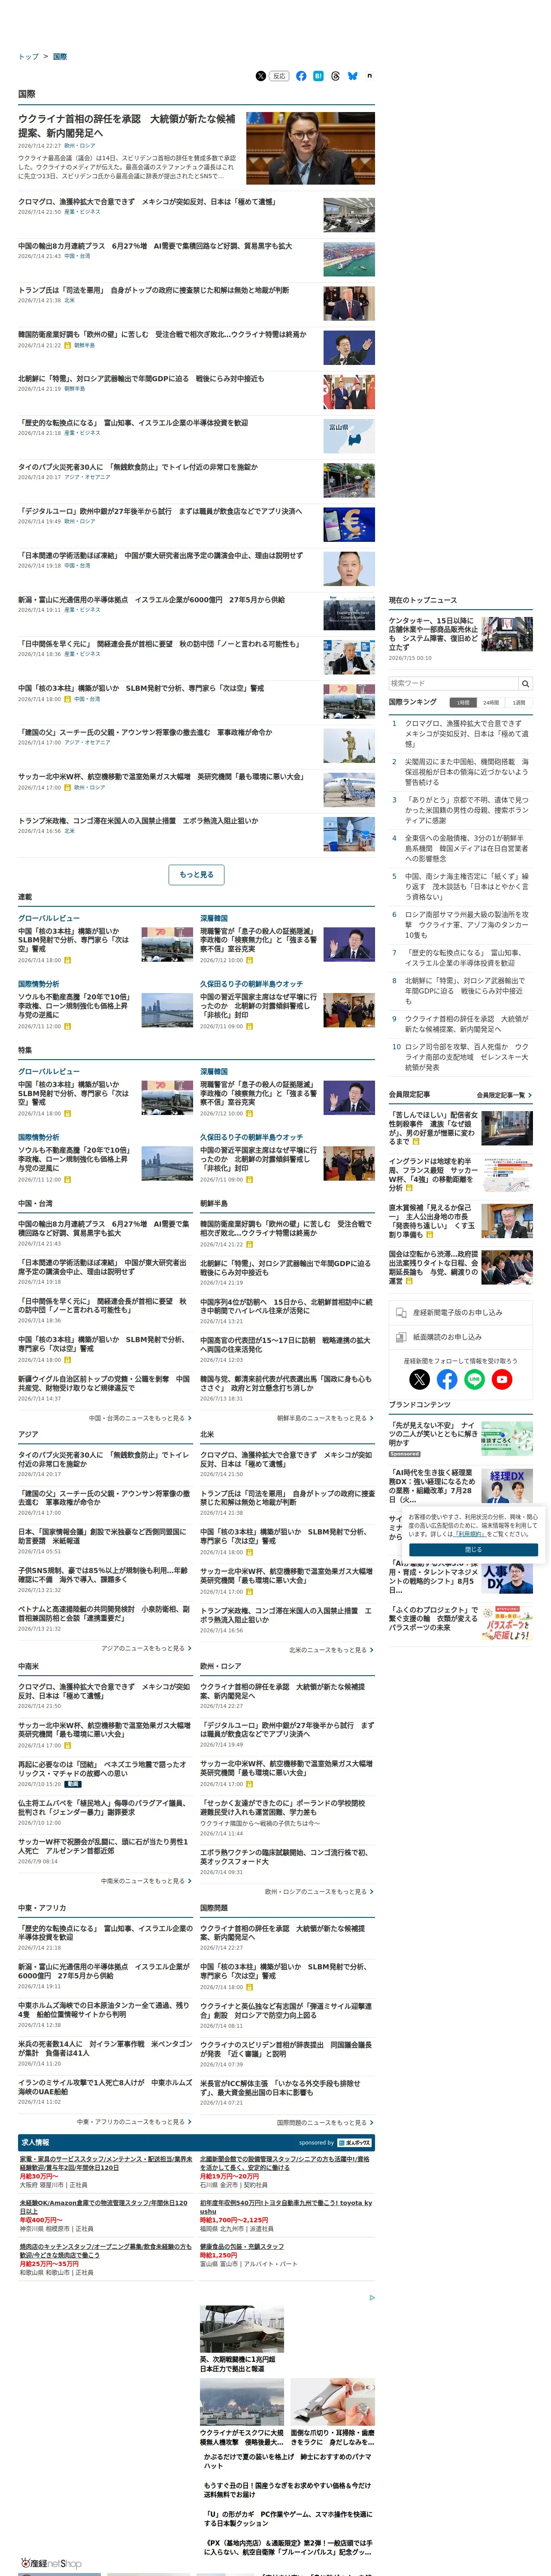The height and width of the screenshot is (2576, 551).
Task: Open the ケンタッキー top news story
Action: point(432,634)
